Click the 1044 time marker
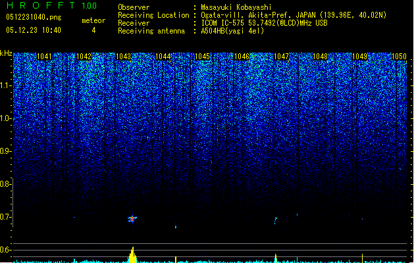Viewport: 414px width, 263px height. [163, 57]
